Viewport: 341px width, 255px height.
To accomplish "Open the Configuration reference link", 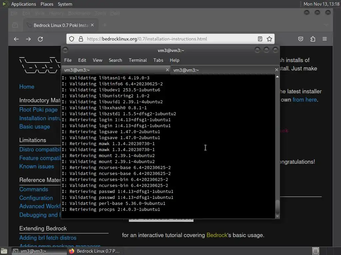I will pos(36,198).
